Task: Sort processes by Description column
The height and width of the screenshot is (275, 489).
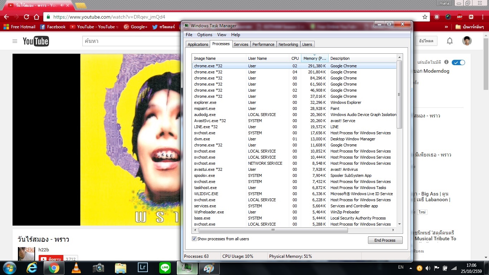Action: (x=363, y=58)
